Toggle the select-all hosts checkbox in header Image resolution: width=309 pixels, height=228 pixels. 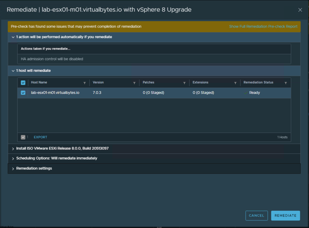23,83
